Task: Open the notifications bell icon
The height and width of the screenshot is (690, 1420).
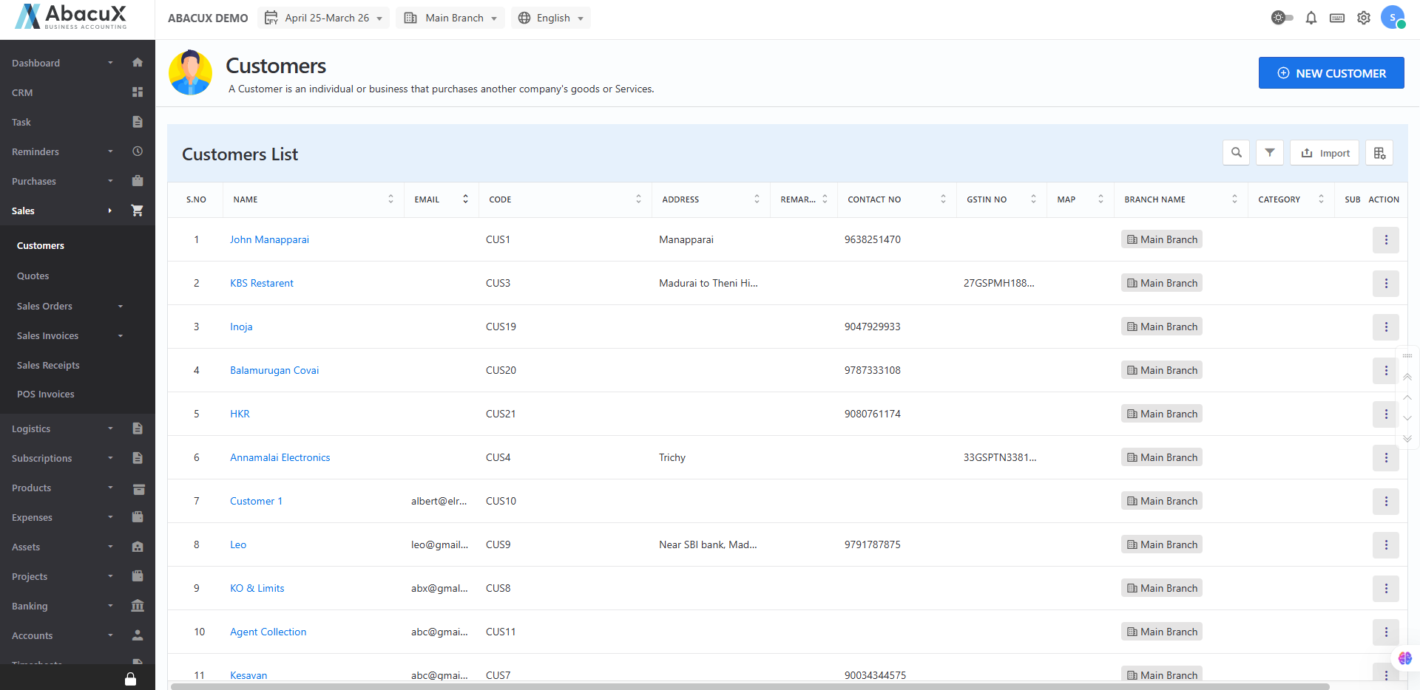Action: tap(1311, 18)
